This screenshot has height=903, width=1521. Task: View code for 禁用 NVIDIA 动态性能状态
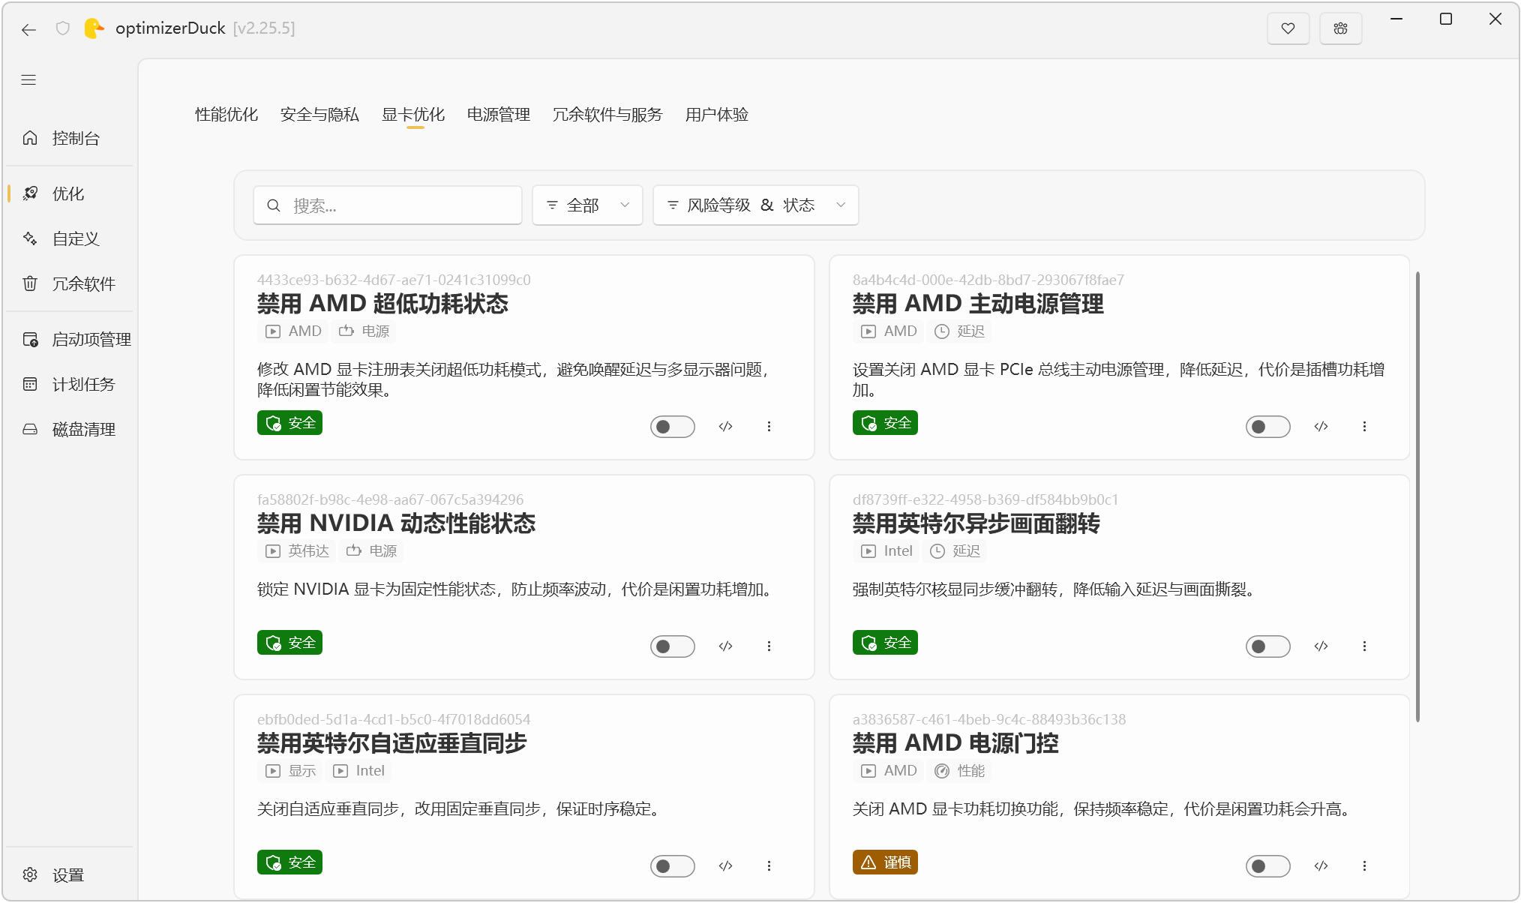point(725,646)
